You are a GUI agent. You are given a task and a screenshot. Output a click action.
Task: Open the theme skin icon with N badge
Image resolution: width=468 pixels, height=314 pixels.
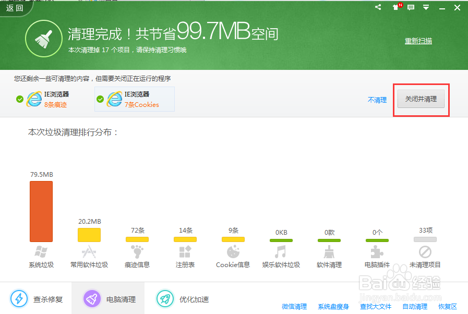tap(395, 7)
